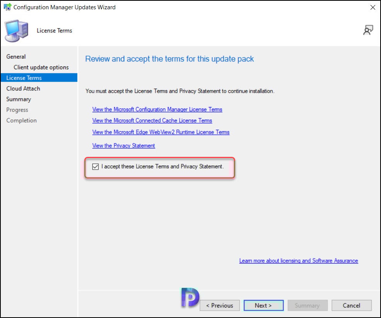Uncheck I accept these License Terms checkbox
The image size is (381, 318).
95,167
